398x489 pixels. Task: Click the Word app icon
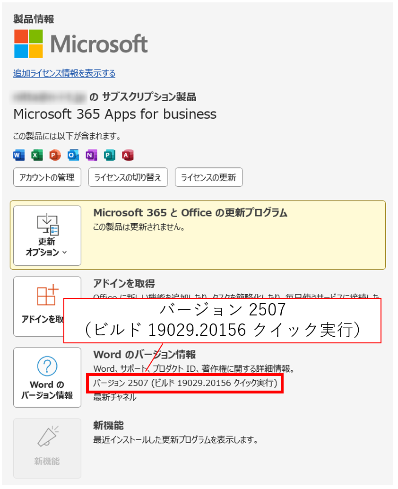19,155
